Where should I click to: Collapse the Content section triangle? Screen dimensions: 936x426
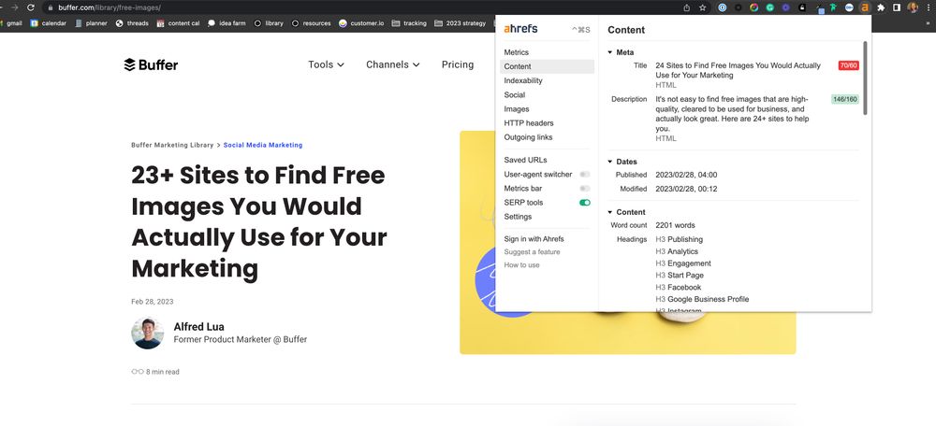coord(610,212)
